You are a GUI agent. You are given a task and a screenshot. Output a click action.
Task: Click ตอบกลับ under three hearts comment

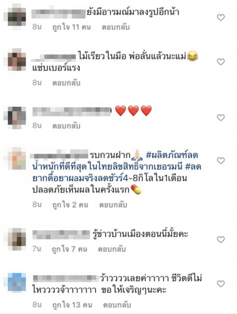click(x=66, y=126)
